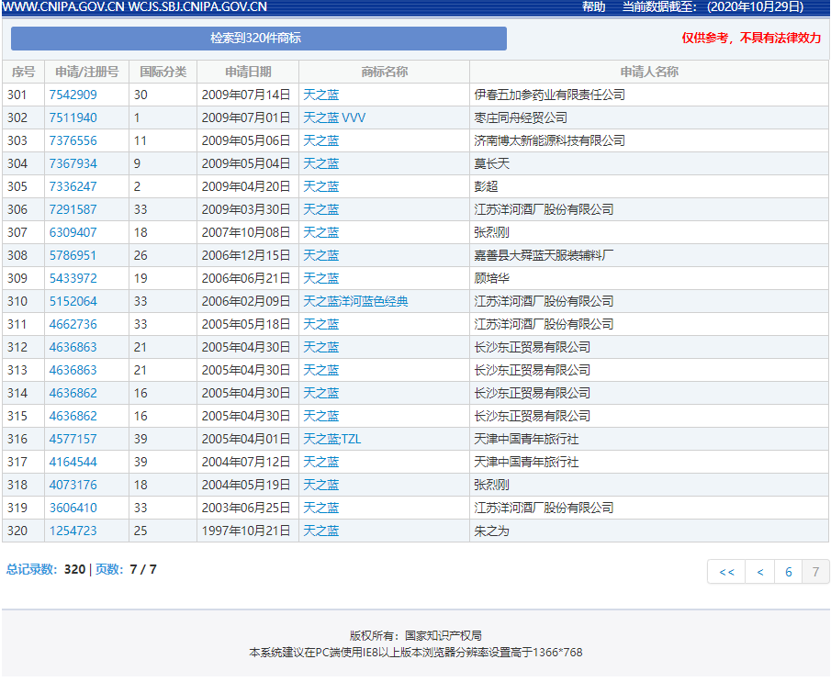This screenshot has width=831, height=682.
Task: Click trademark name 天之蓝 VVV
Action: [334, 117]
